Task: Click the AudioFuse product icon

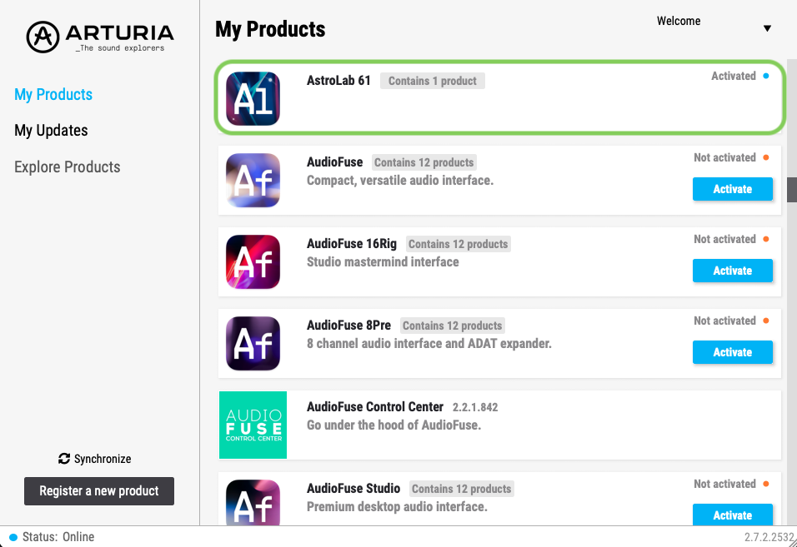Action: 253,180
